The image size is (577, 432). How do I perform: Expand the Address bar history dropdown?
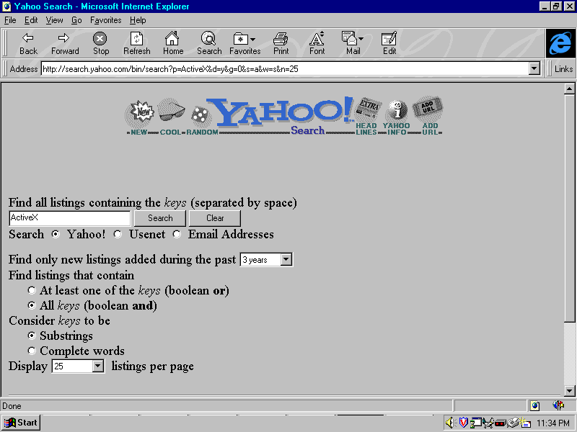534,69
